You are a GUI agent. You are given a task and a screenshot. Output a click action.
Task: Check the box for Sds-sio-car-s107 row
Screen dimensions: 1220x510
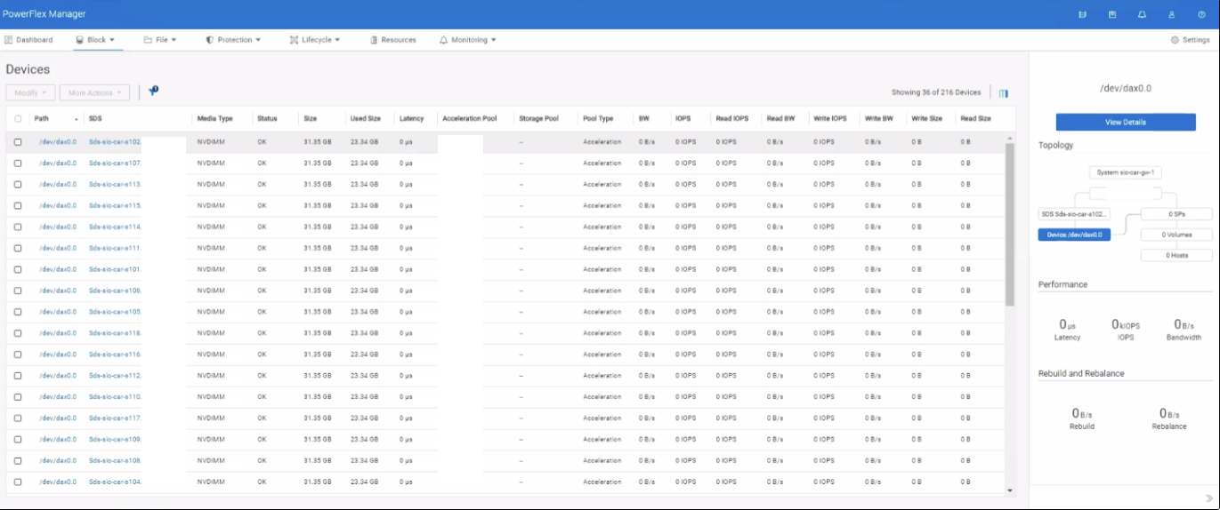(18, 163)
